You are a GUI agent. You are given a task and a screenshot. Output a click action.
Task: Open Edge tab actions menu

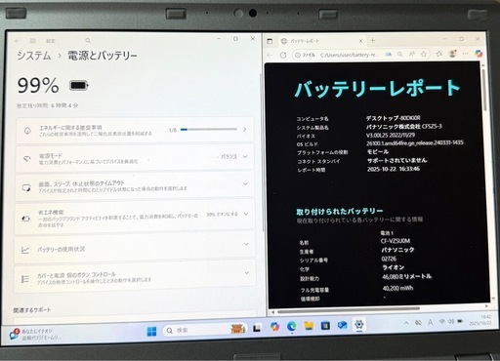pos(270,41)
